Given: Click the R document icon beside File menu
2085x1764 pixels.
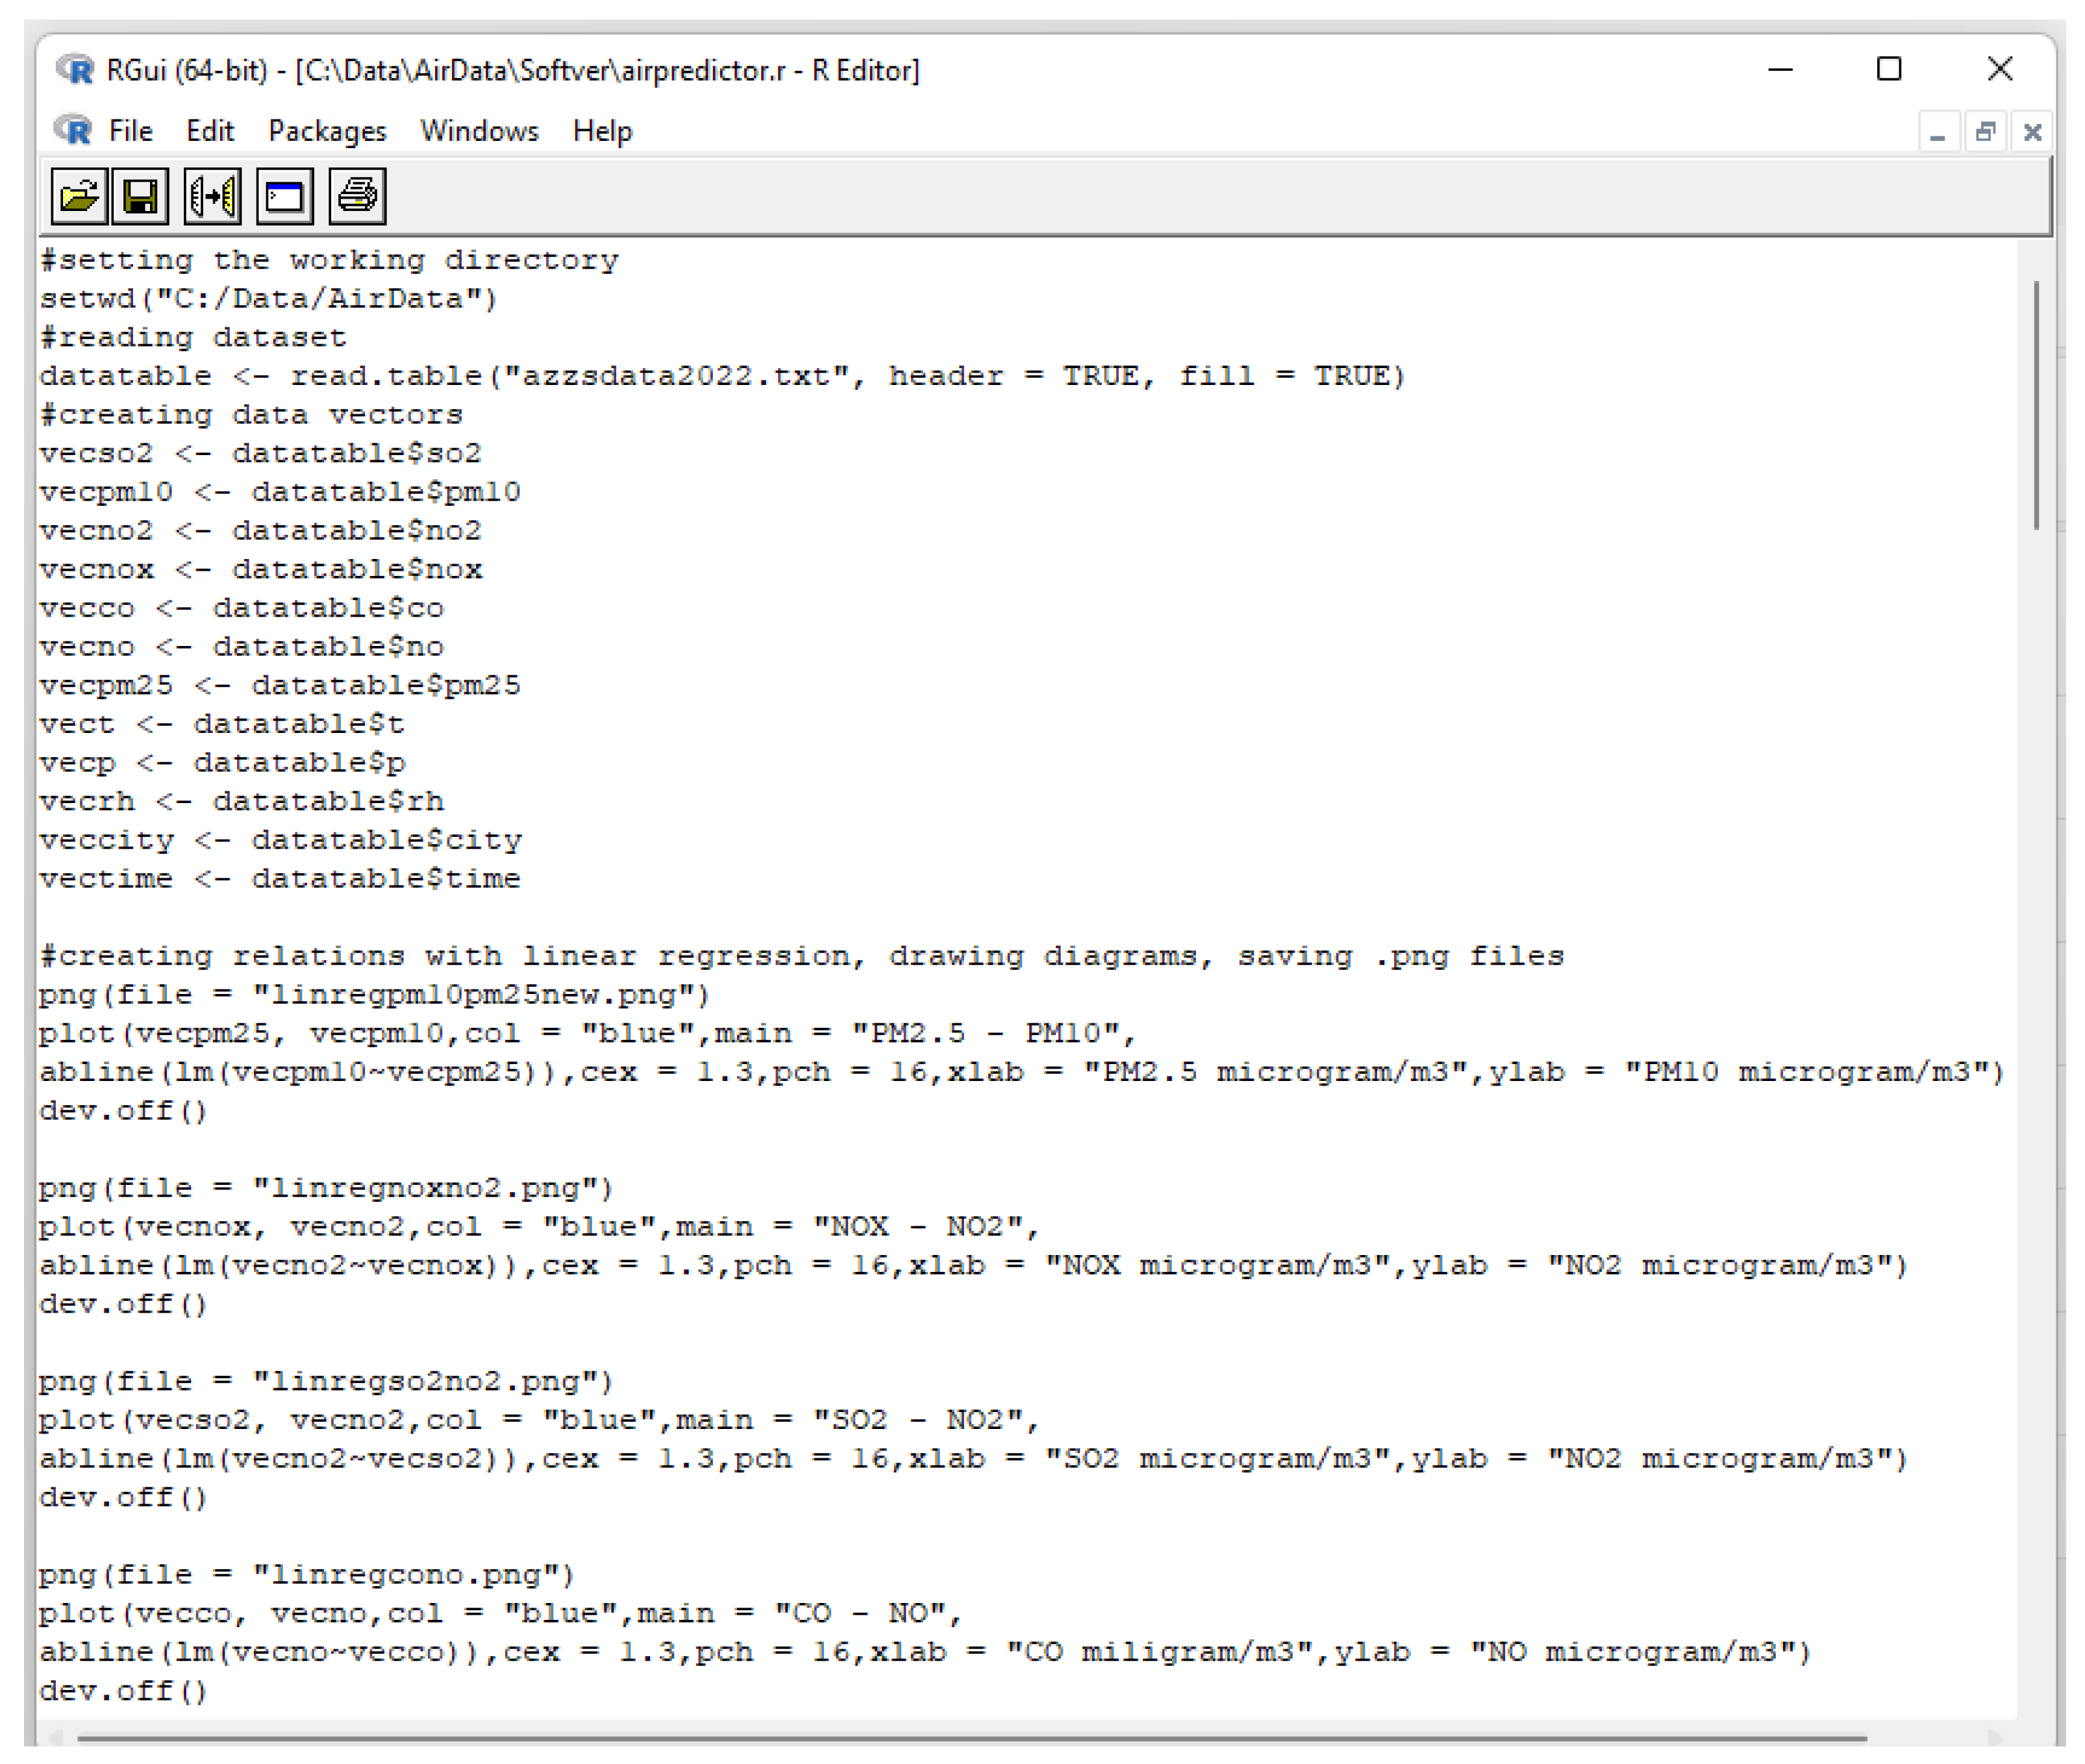Looking at the screenshot, I should (73, 131).
